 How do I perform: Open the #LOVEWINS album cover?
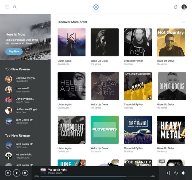point(105,130)
